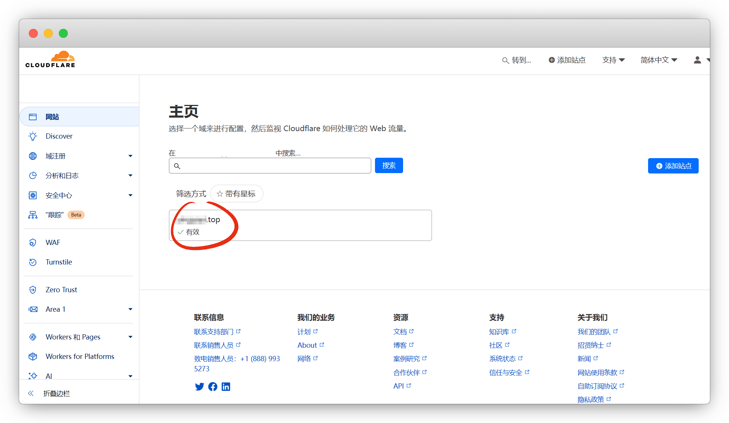Open the Trace Beta menu item

point(55,215)
